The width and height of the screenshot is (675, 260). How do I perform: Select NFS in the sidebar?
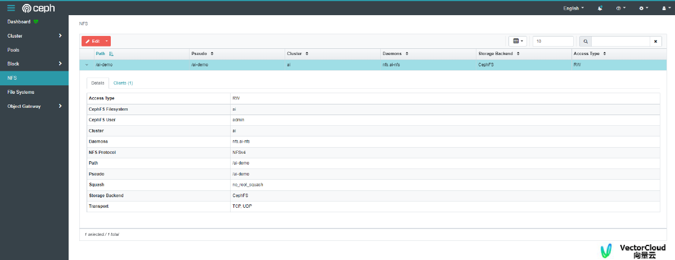pos(34,78)
